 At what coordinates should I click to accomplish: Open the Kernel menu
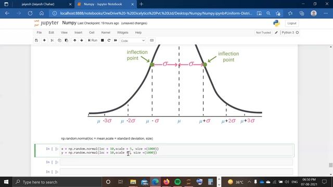tap(106, 32)
